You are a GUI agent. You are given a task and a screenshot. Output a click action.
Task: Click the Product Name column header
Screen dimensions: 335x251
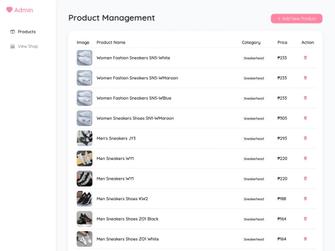pyautogui.click(x=111, y=43)
